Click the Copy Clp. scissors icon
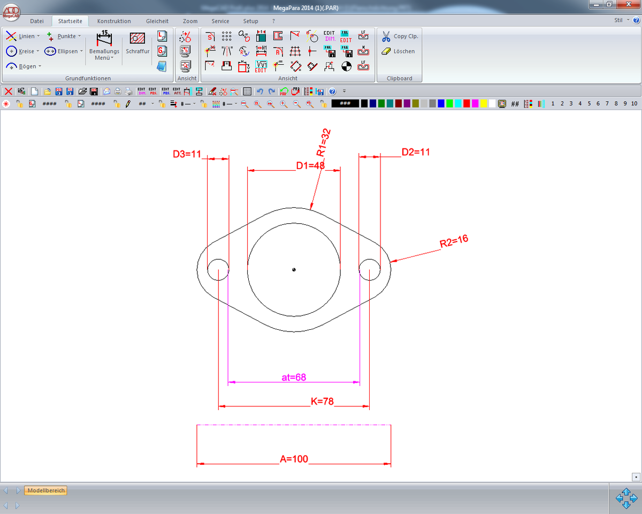 (x=386, y=36)
